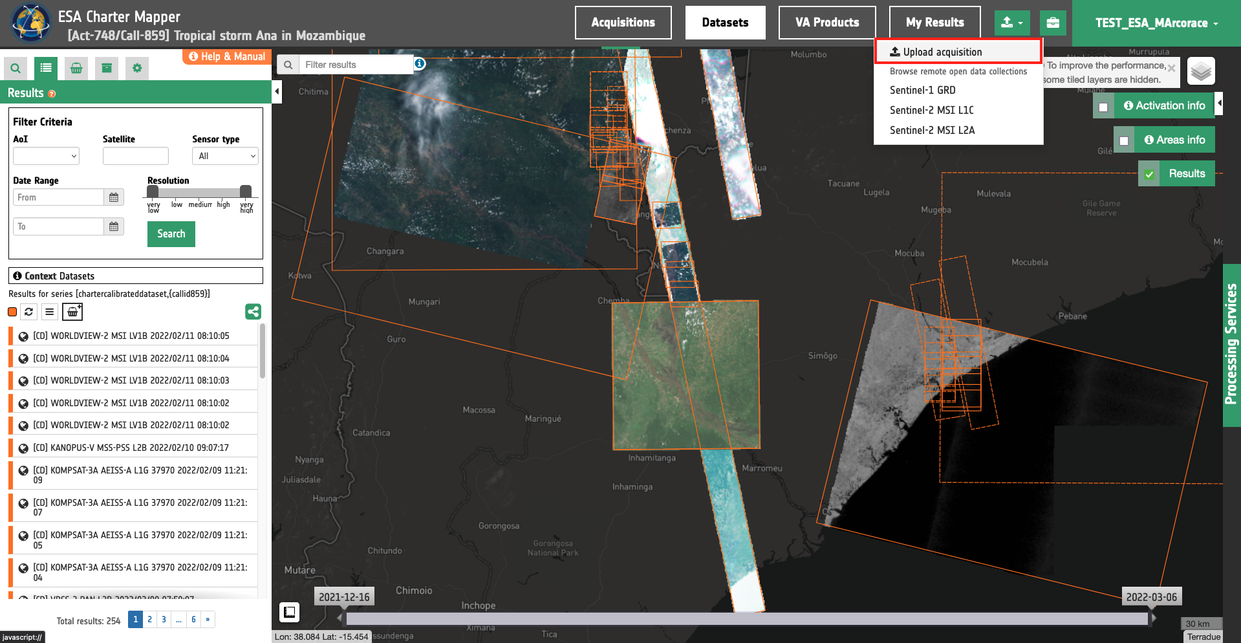Click the green share results icon
Viewport: 1241px width, 643px height.
(254, 312)
